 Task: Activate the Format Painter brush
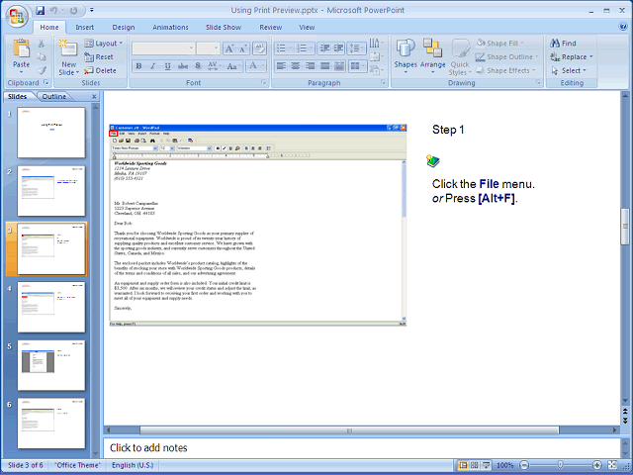coord(42,70)
